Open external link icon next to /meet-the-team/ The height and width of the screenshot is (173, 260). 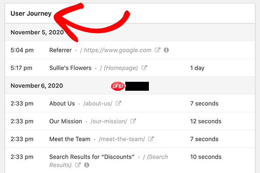pyautogui.click(x=151, y=139)
